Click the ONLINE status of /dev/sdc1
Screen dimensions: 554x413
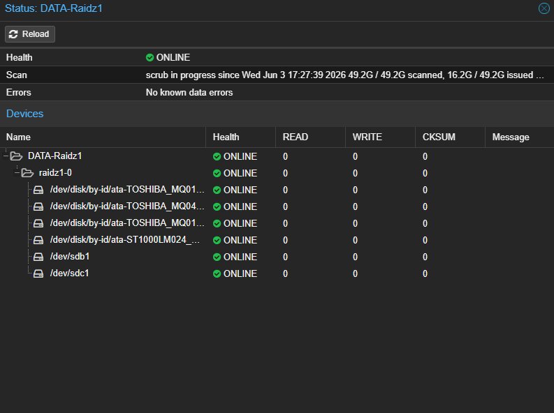[x=240, y=273]
